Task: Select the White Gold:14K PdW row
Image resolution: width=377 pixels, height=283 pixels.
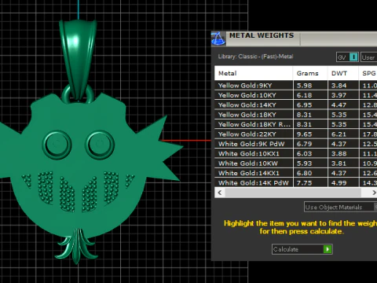Action: click(296, 182)
